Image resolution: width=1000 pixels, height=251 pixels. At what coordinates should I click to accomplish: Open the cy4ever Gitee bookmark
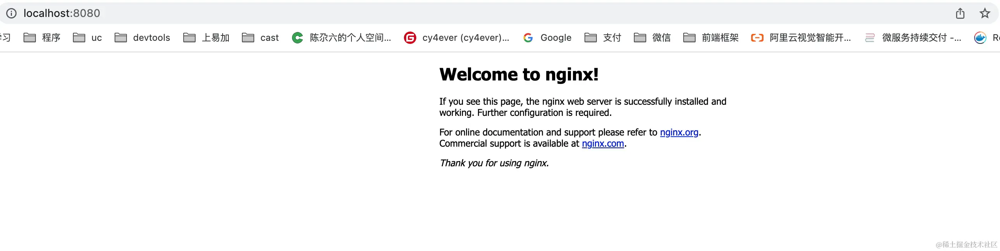point(456,38)
